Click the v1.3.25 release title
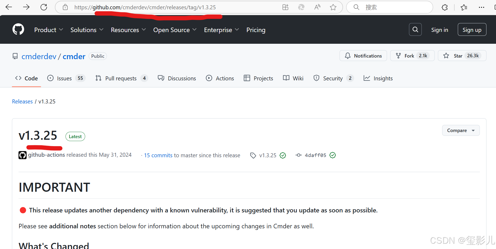The width and height of the screenshot is (496, 249). 38,136
